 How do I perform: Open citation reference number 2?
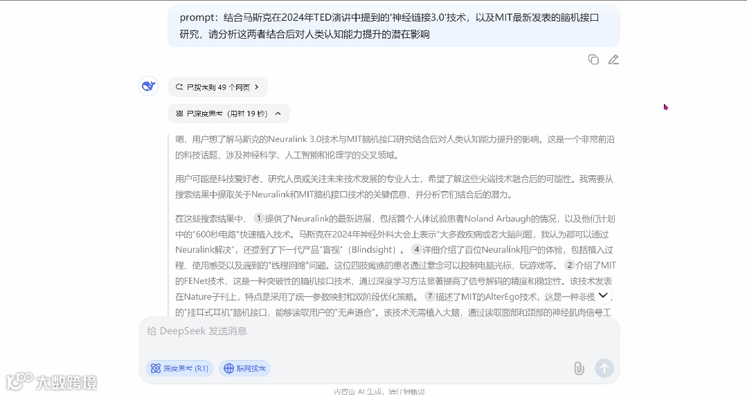(x=569, y=265)
